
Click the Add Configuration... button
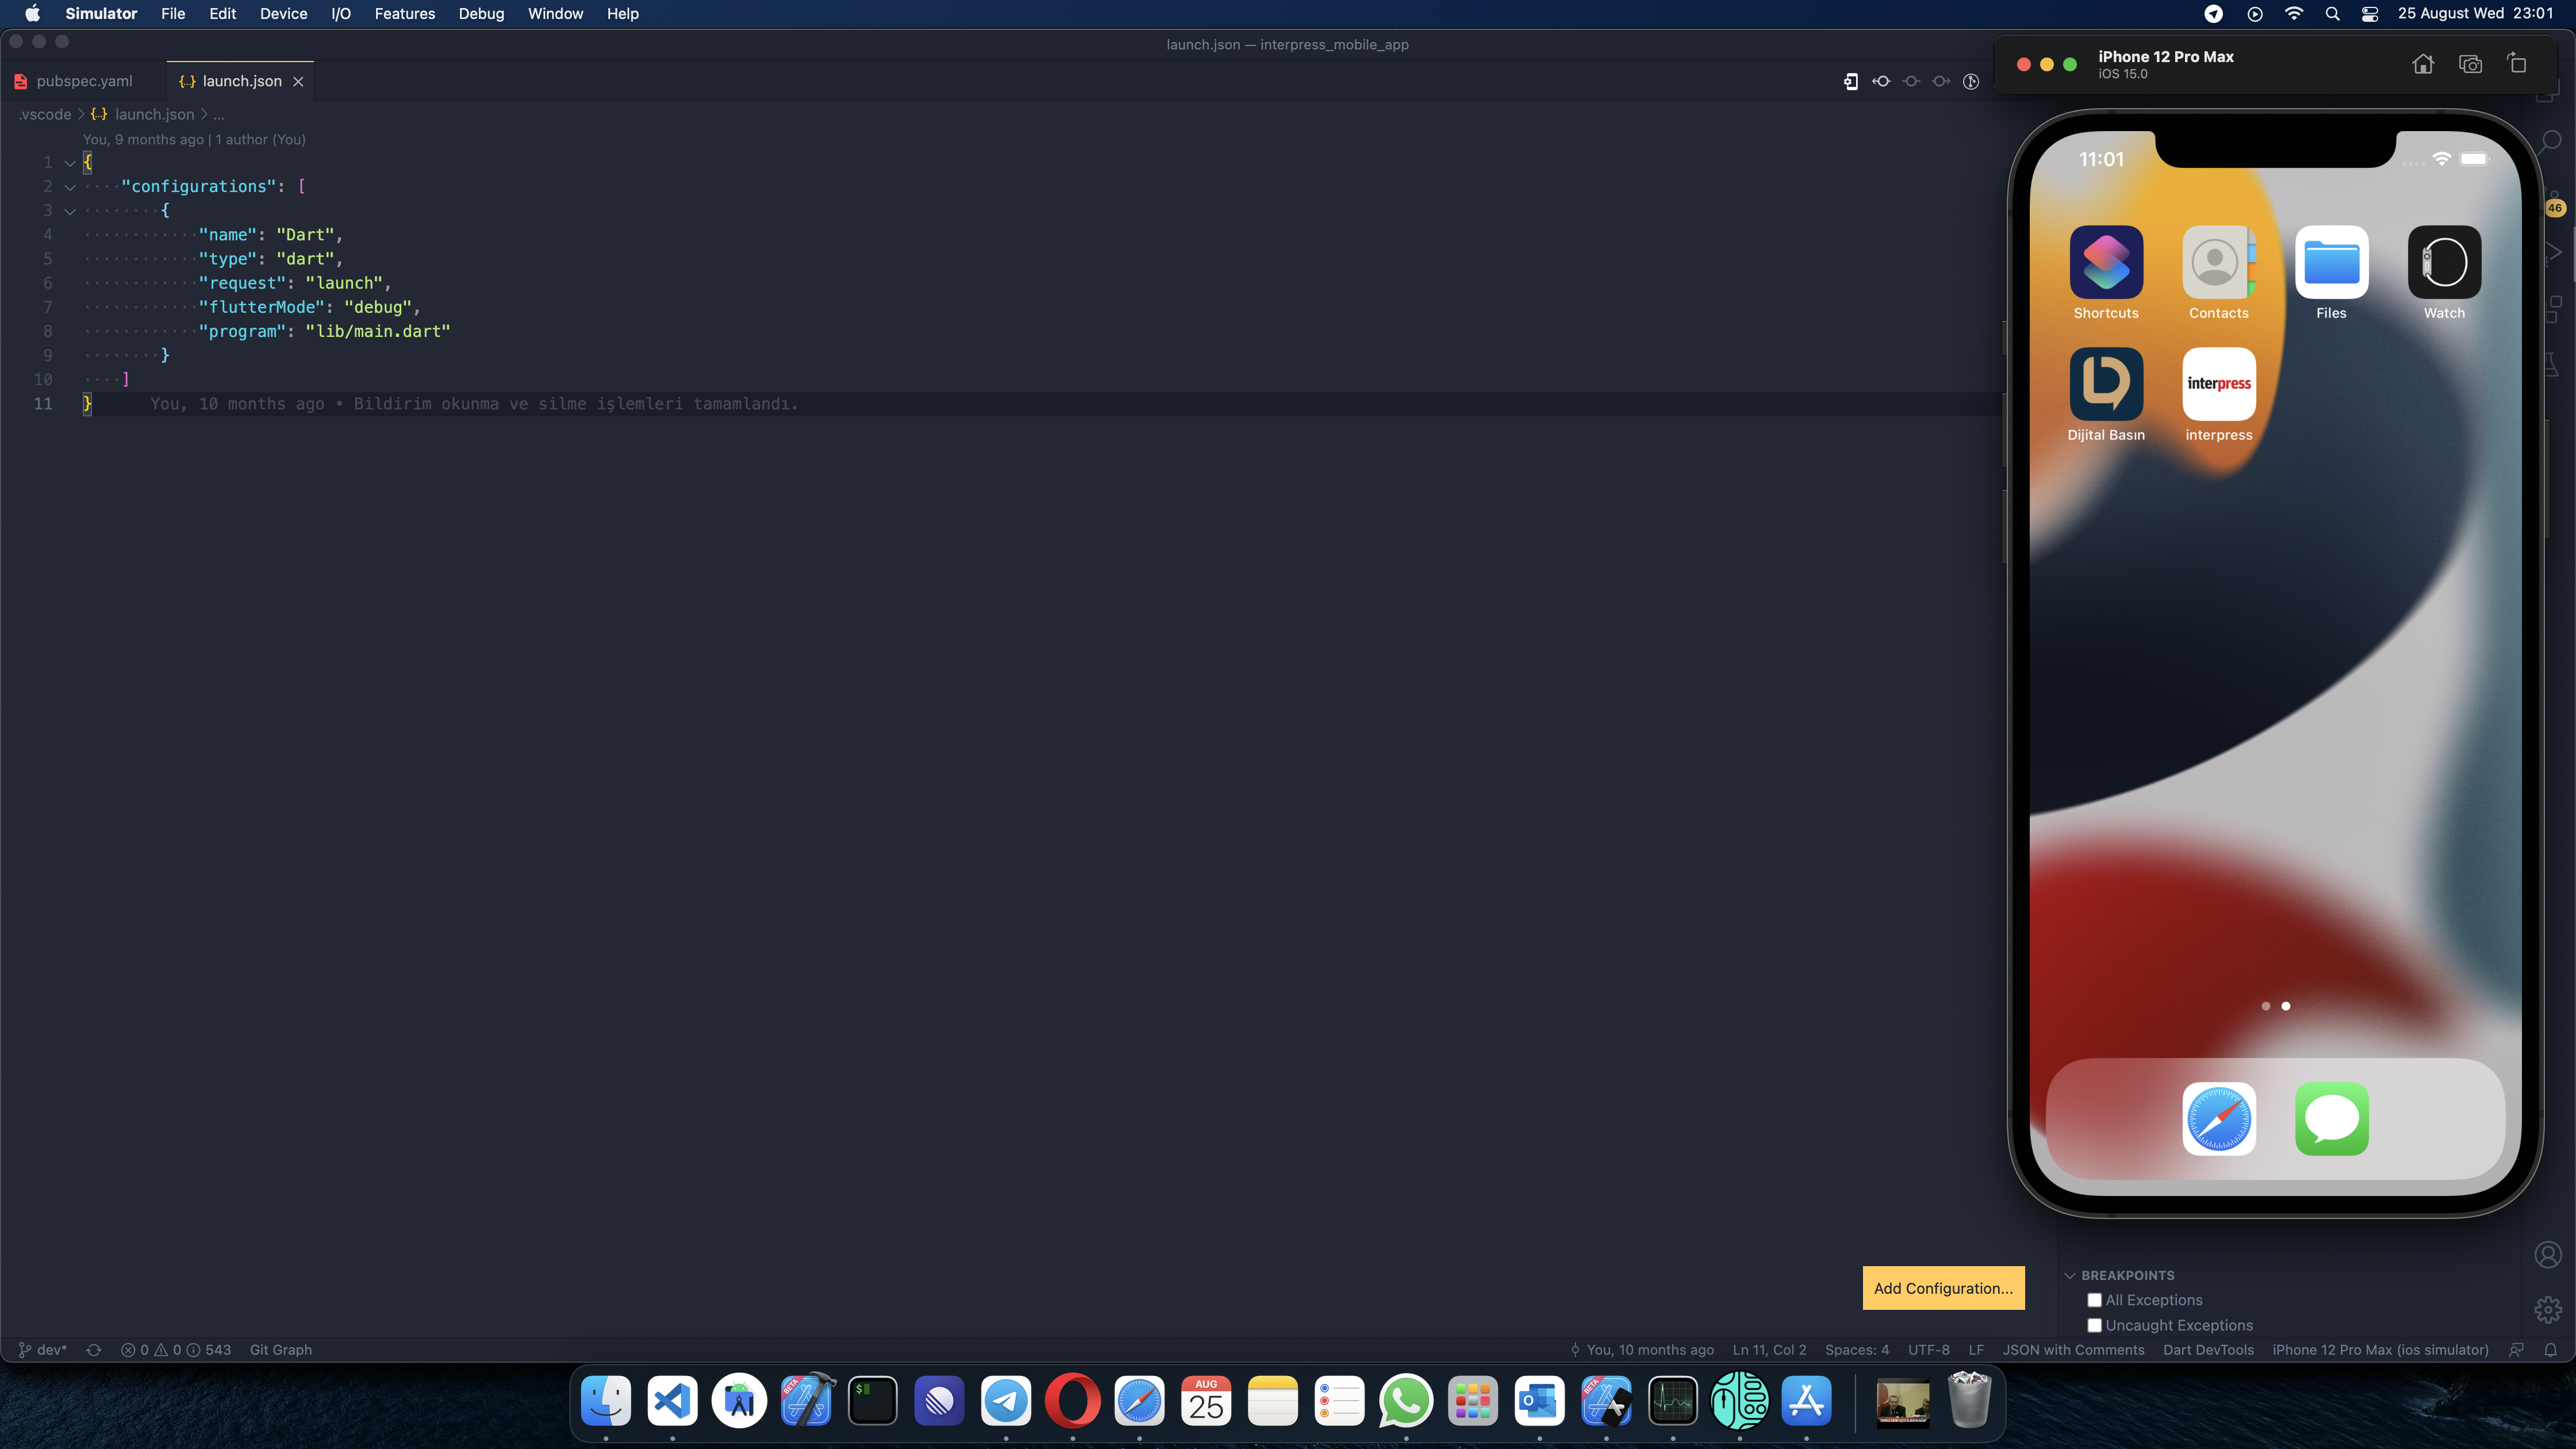coord(1943,1288)
